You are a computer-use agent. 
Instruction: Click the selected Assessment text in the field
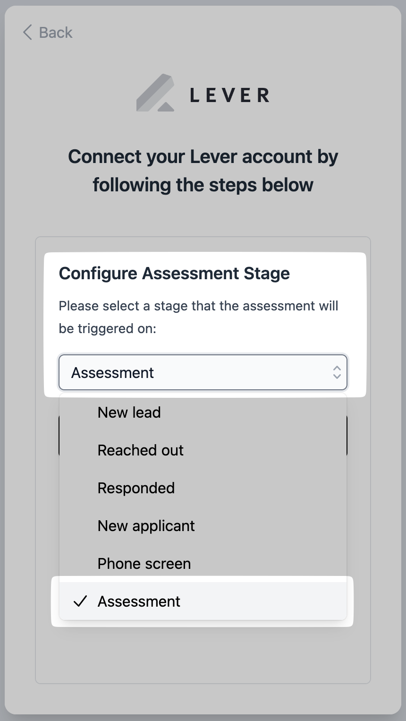pyautogui.click(x=112, y=373)
